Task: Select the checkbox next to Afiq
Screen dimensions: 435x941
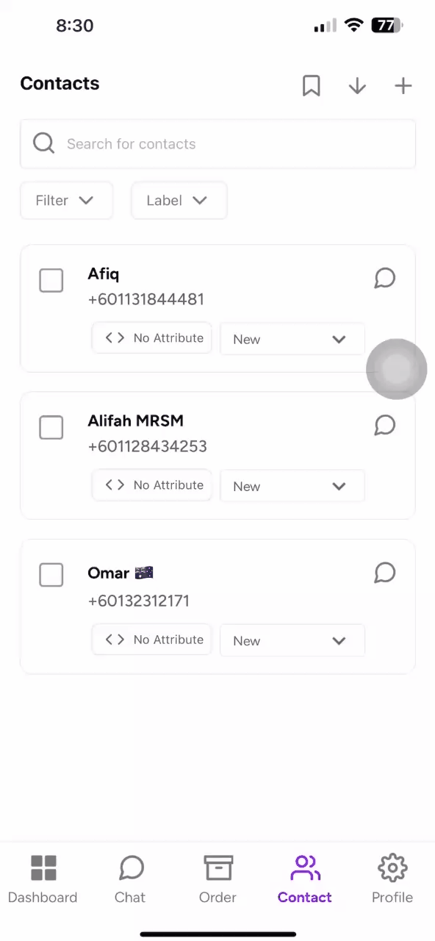Action: pyautogui.click(x=51, y=280)
